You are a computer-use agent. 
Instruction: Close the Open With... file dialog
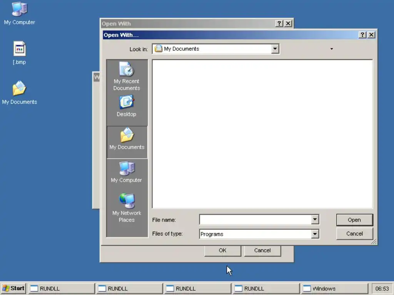(371, 35)
